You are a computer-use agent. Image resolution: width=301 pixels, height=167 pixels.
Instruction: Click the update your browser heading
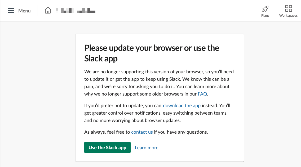pyautogui.click(x=152, y=53)
